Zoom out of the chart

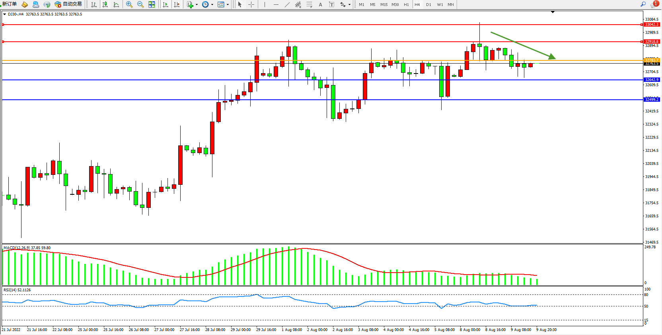pyautogui.click(x=140, y=4)
